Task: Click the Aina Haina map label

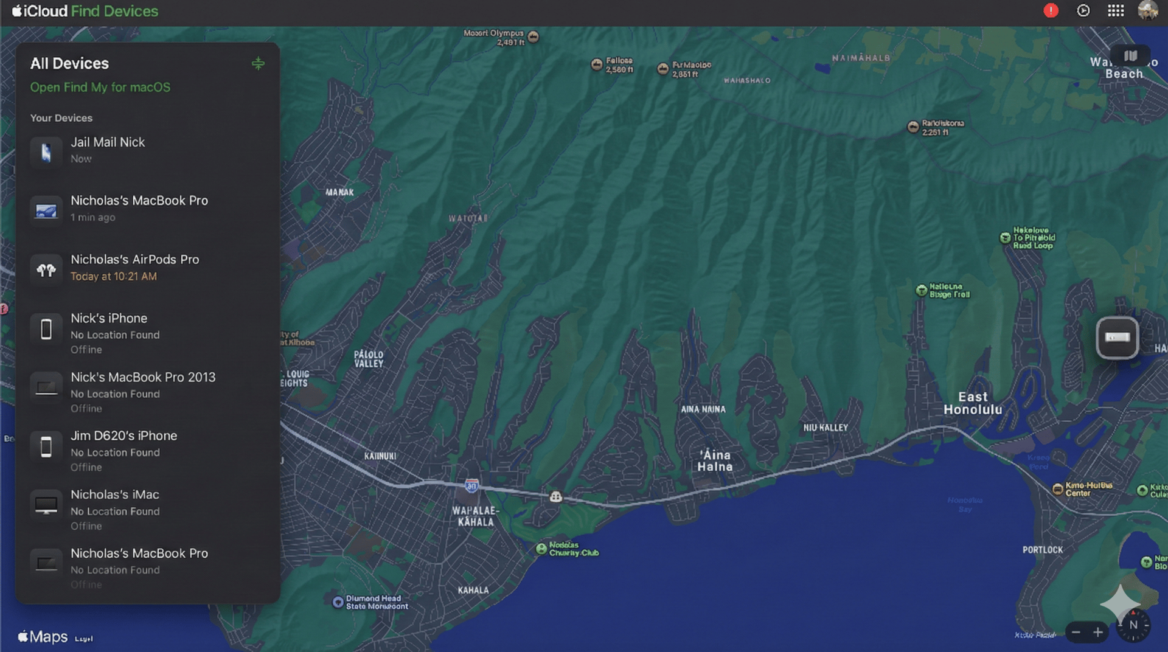Action: (x=715, y=461)
